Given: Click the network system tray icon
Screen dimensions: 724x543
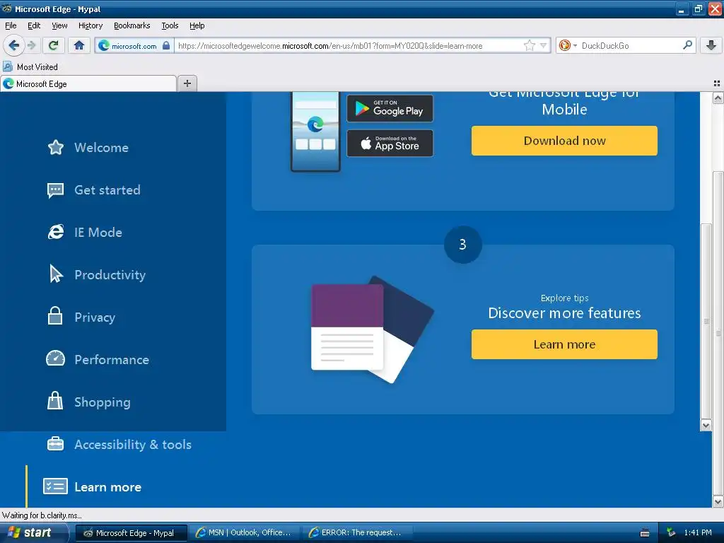Looking at the screenshot, I should pos(672,532).
